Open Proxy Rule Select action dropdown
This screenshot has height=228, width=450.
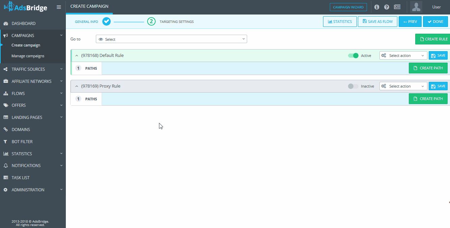pyautogui.click(x=403, y=86)
